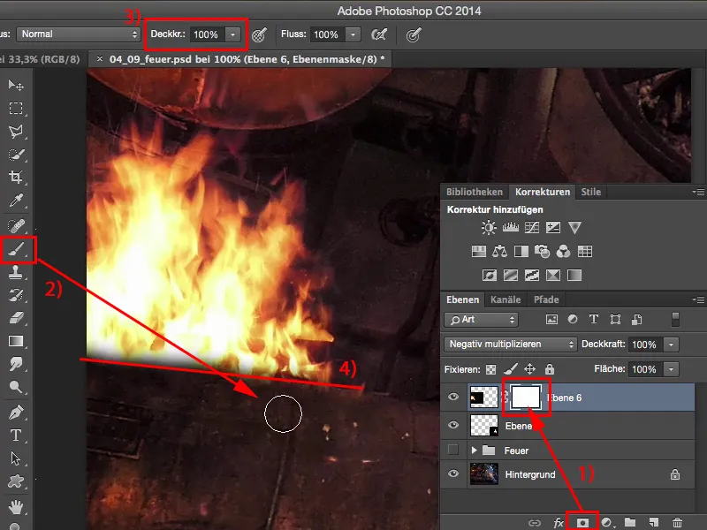This screenshot has width=707, height=530.
Task: Switch to Bibliotheken tab
Action: pos(475,192)
